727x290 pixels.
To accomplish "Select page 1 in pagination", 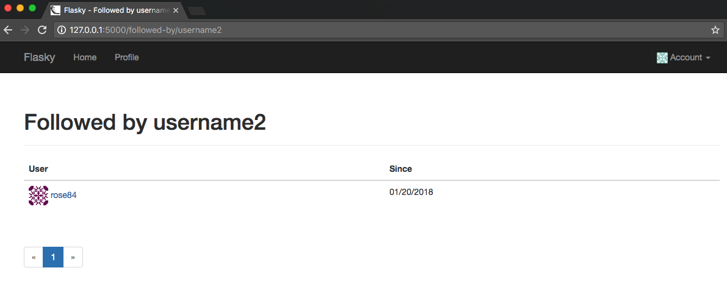I will tap(53, 257).
